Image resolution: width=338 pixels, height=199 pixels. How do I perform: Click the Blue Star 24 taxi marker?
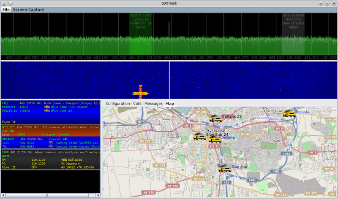(x=214, y=139)
